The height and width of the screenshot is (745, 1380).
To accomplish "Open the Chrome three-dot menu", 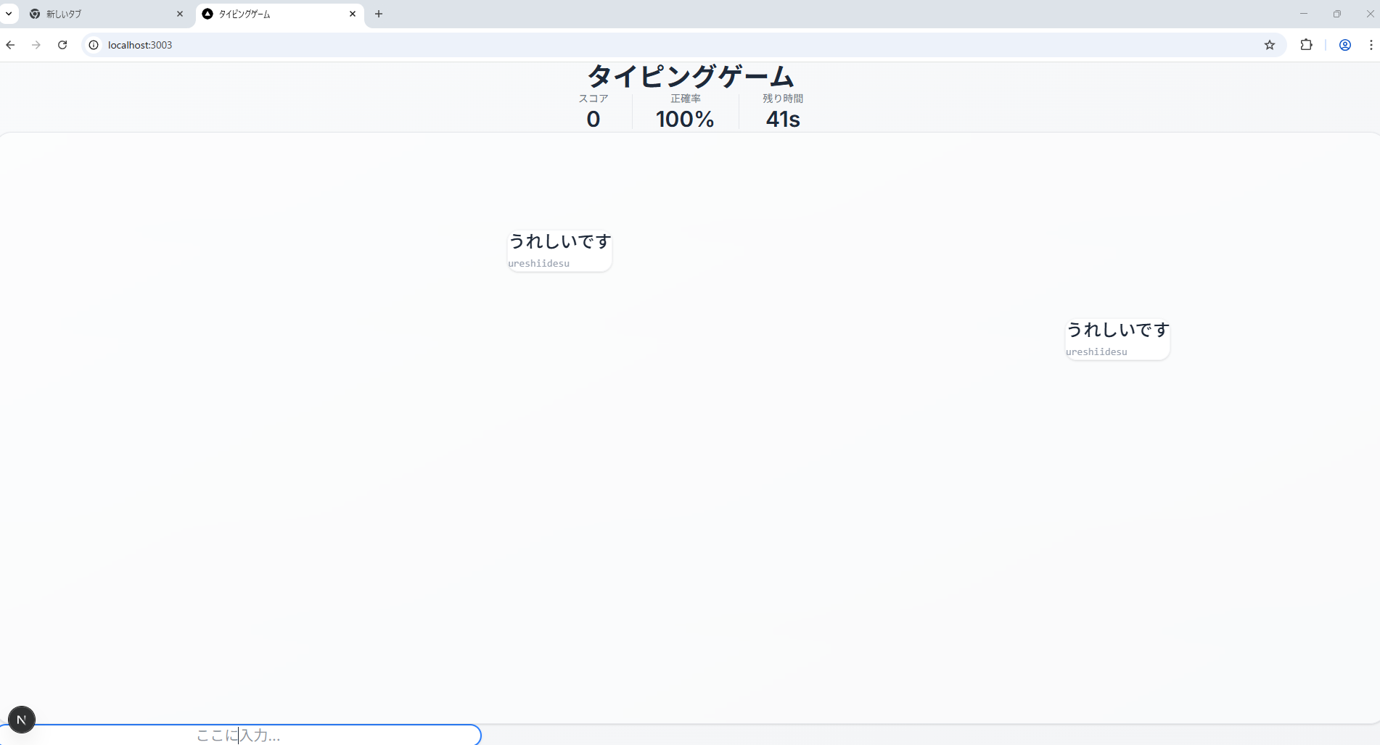I will (x=1371, y=45).
